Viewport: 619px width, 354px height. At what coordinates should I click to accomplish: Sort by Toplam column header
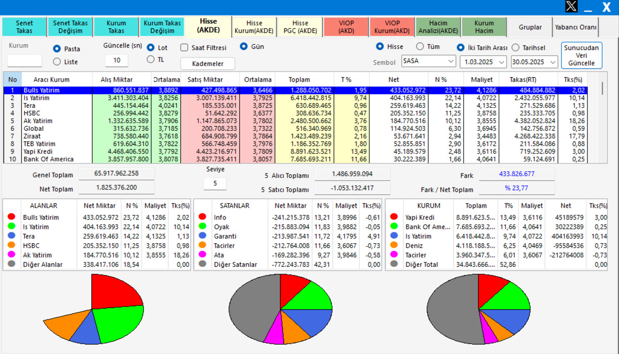pyautogui.click(x=300, y=80)
